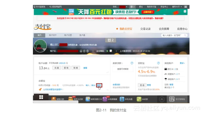The image size is (203, 114).
Task: Click the keyword search input field
Action: [173, 35]
